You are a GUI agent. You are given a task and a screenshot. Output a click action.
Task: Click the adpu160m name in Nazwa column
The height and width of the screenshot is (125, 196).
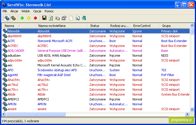click(x=15, y=60)
